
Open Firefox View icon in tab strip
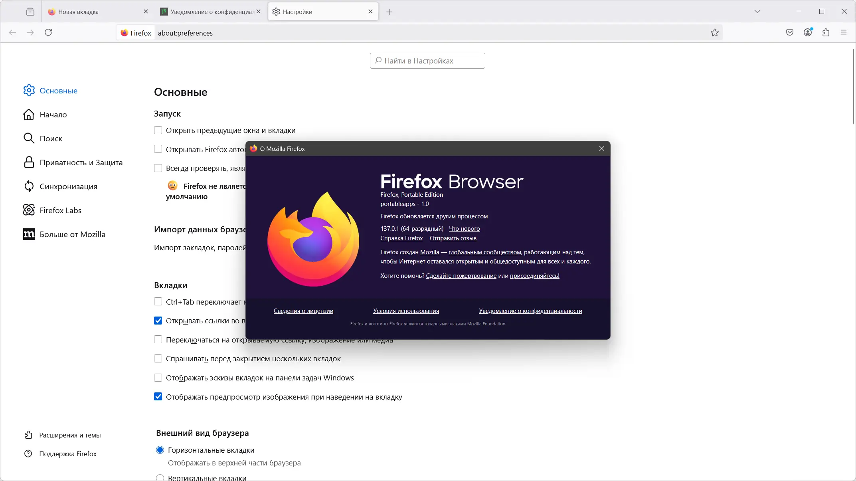pyautogui.click(x=30, y=12)
